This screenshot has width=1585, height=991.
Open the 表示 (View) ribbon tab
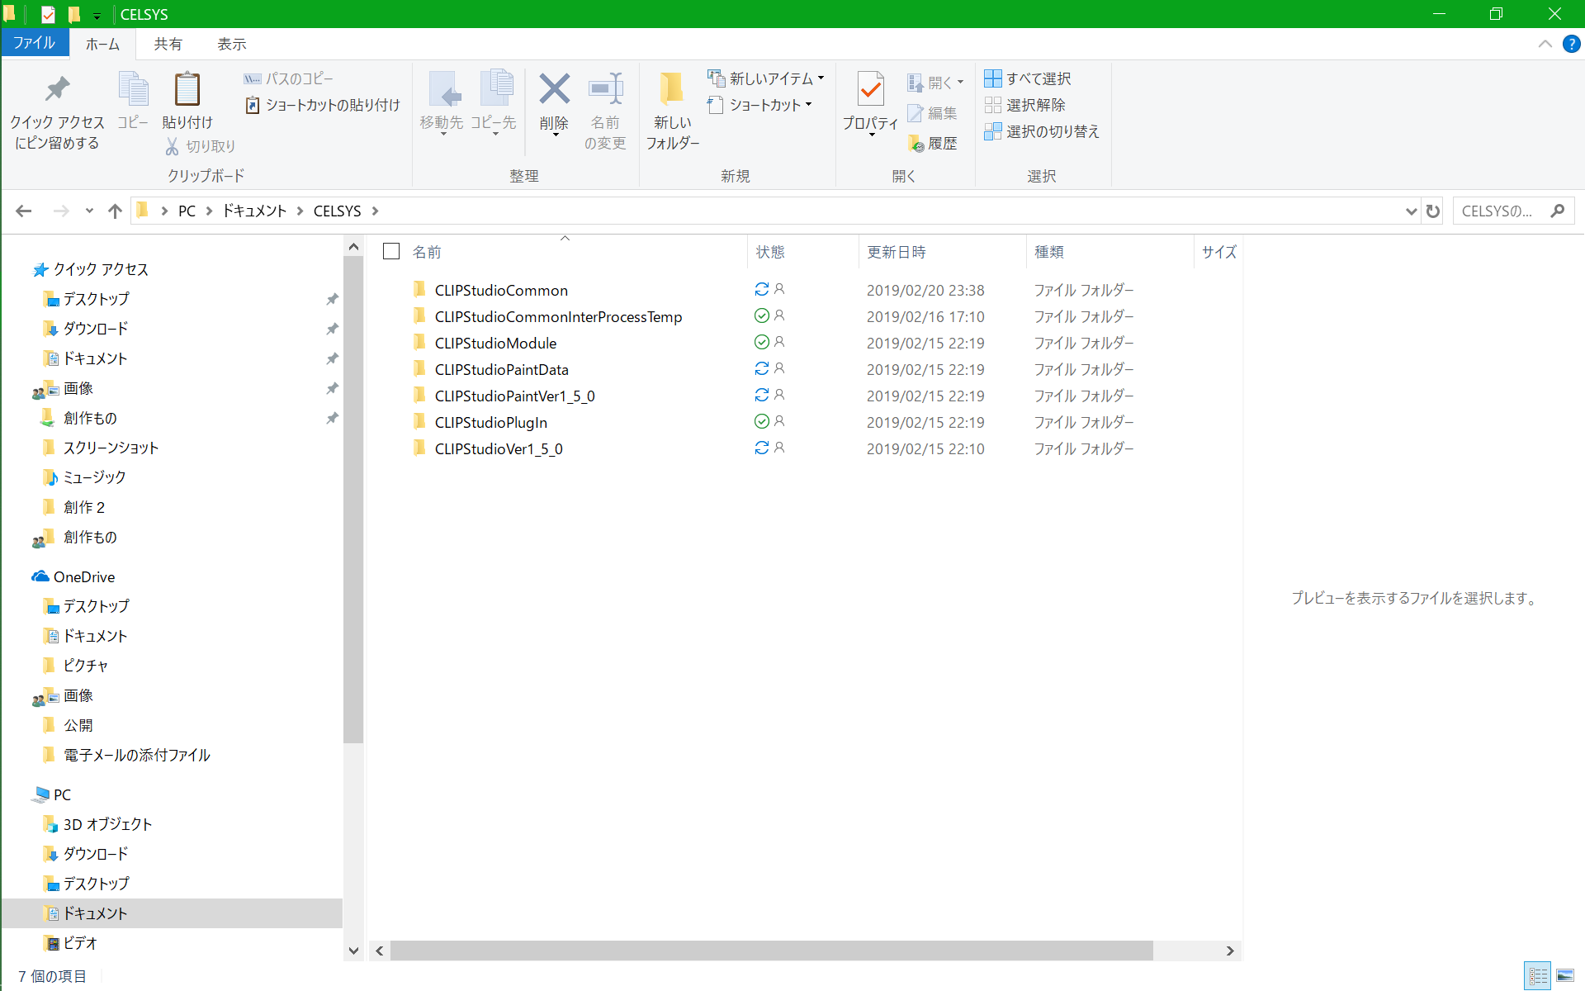[x=231, y=44]
